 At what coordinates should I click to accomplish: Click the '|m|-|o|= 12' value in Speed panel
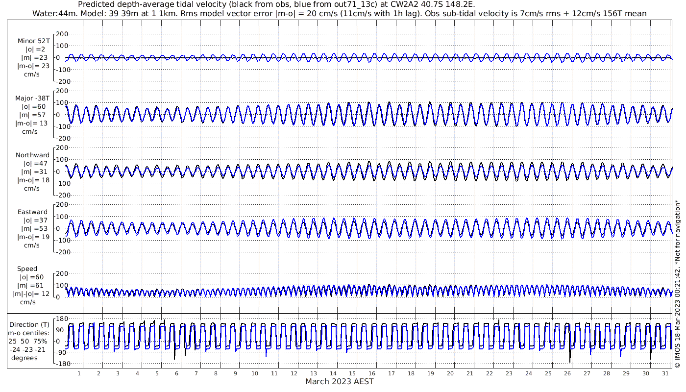(31, 294)
